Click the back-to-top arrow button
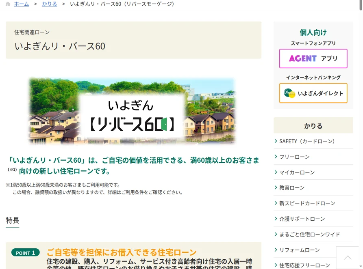This screenshot has height=269, width=363. [x=348, y=258]
